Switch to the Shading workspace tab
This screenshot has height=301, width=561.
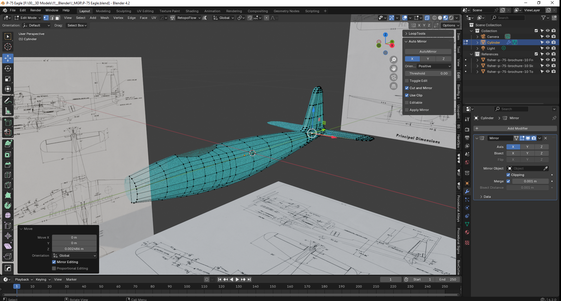(x=192, y=11)
